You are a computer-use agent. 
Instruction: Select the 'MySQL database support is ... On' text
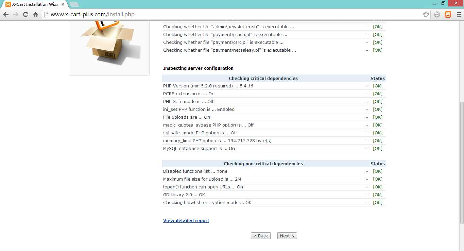[199, 149]
